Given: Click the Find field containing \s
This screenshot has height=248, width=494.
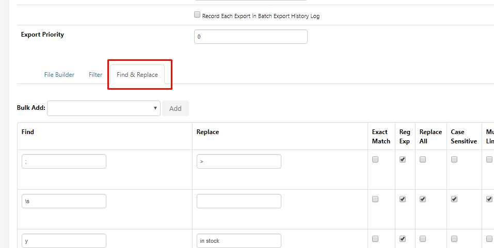Looking at the screenshot, I should point(64,201).
